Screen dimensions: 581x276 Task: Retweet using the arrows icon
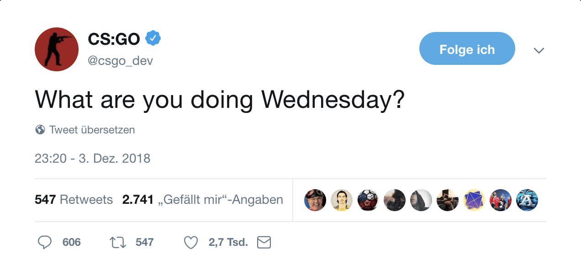pyautogui.click(x=118, y=242)
